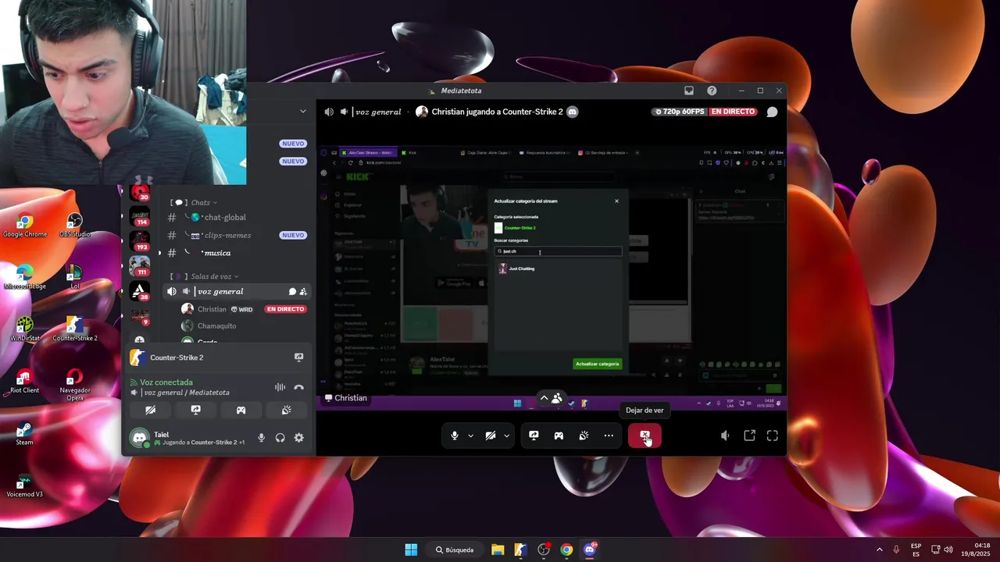Open server with 111 notification badge
The width and height of the screenshot is (1000, 562).
140,265
